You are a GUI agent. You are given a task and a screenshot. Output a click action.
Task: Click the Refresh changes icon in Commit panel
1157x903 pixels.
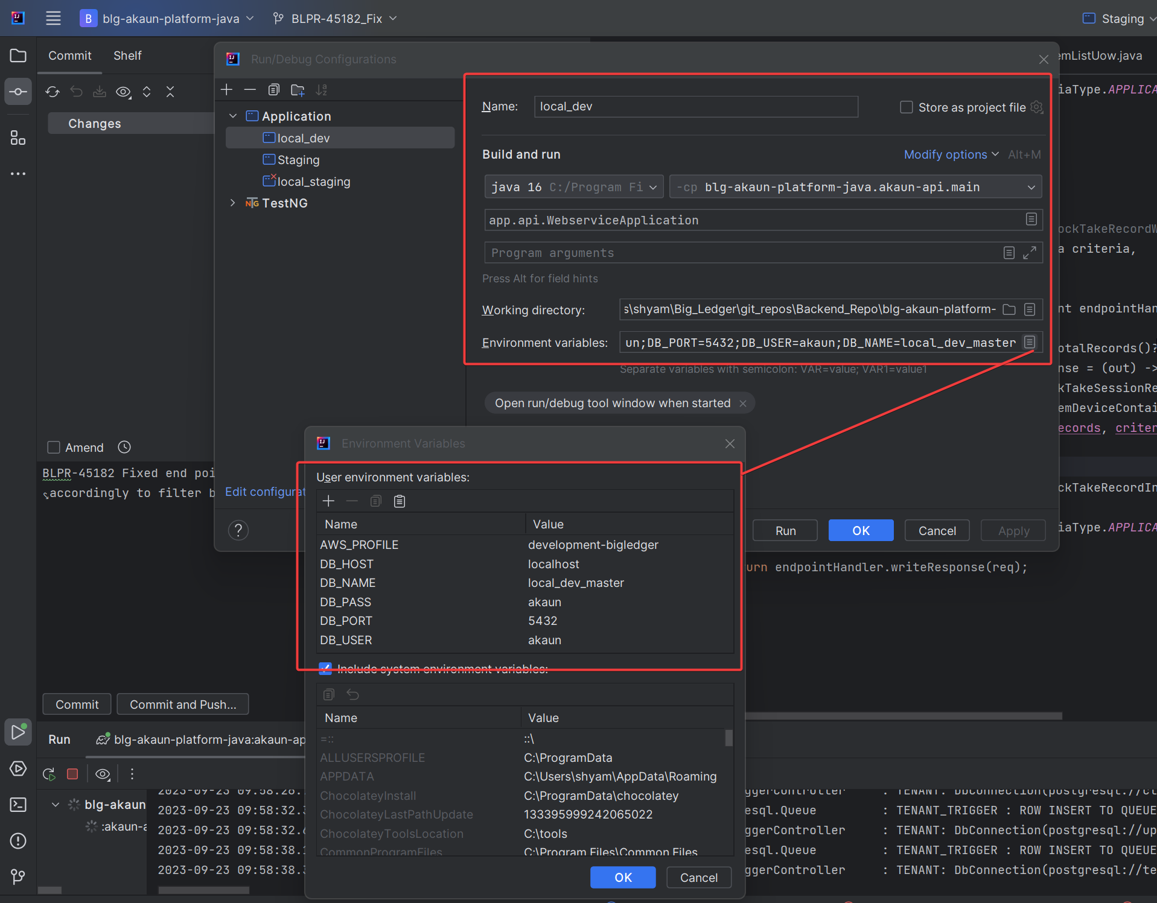(53, 92)
